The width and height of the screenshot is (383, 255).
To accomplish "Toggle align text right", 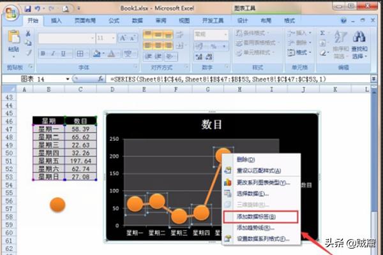I will point(169,45).
